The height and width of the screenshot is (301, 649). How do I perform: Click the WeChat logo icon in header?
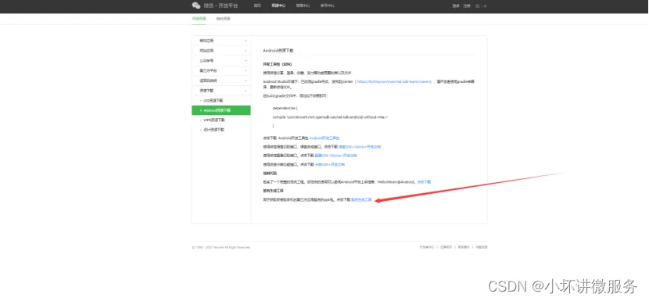click(x=196, y=5)
